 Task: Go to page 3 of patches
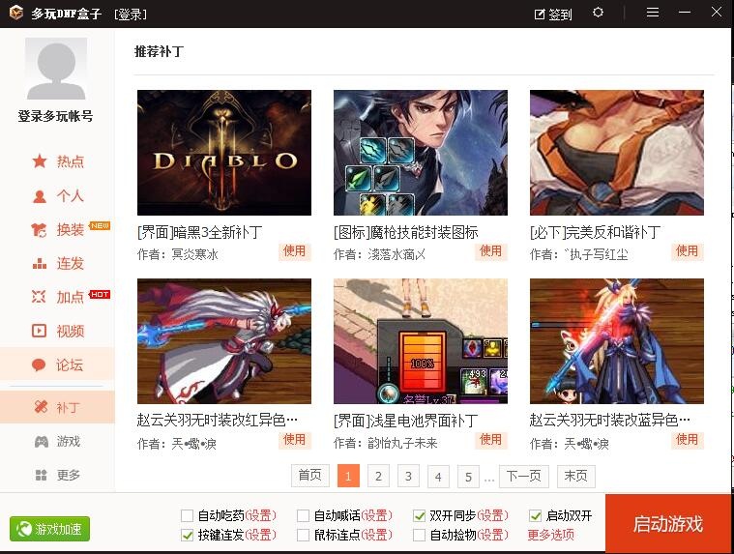[408, 477]
